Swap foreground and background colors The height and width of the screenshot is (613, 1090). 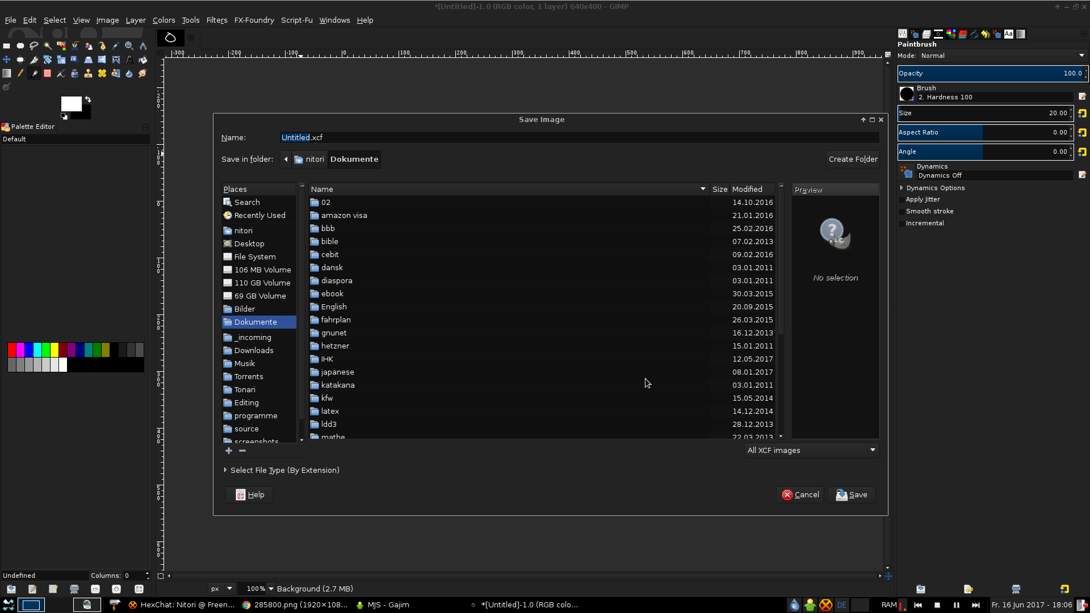pyautogui.click(x=88, y=99)
